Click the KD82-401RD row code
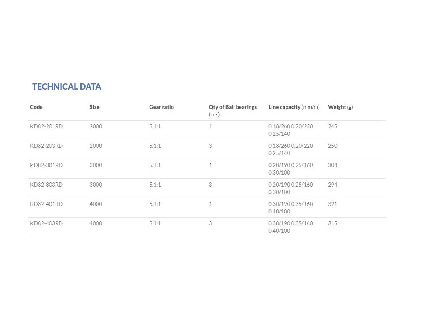This screenshot has height=317, width=422. [x=47, y=204]
